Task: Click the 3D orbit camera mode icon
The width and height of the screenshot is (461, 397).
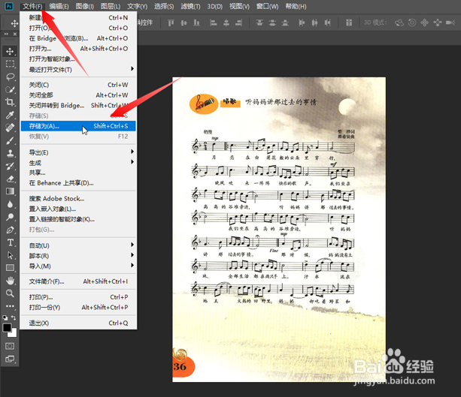Action: pyautogui.click(x=399, y=23)
